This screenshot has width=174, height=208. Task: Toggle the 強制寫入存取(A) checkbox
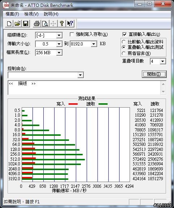[72, 35]
